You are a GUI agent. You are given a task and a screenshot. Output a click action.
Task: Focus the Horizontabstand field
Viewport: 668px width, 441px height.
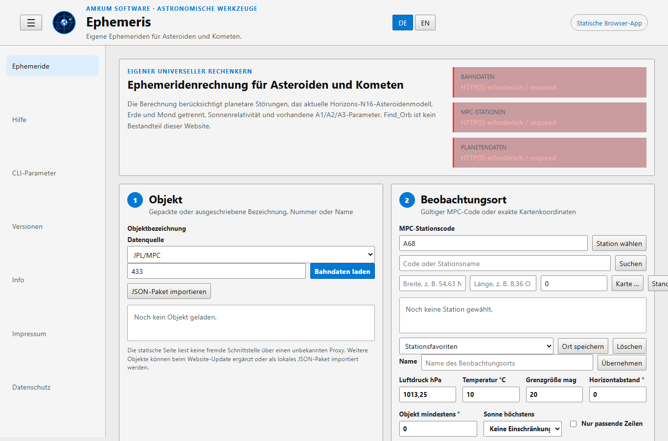click(x=618, y=394)
